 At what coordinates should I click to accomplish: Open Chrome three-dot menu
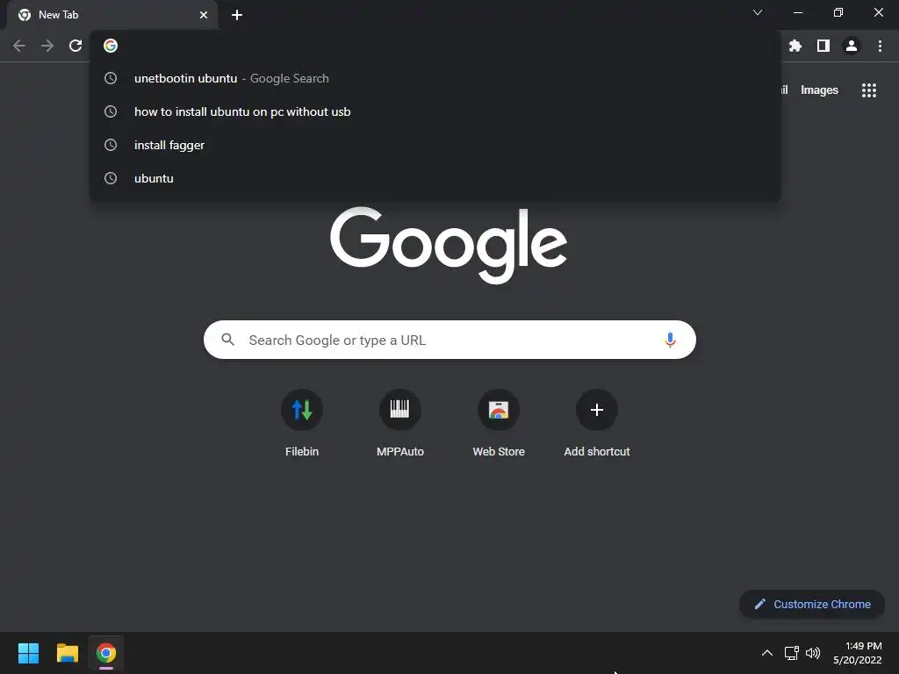point(880,46)
